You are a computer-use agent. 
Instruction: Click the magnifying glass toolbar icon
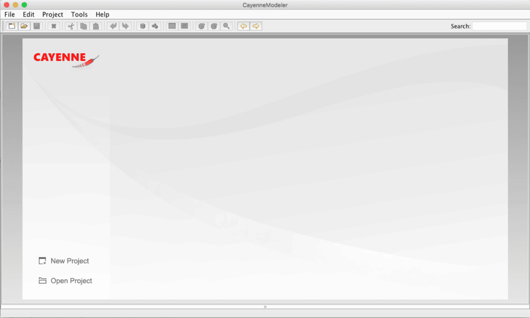226,26
